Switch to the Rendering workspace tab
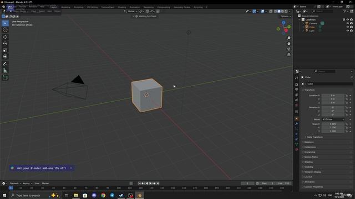Viewport: 355px width, 199px height. tap(148, 7)
